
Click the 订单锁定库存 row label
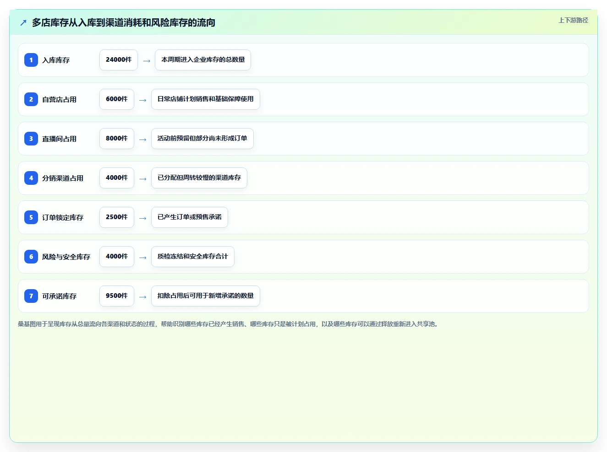[63, 217]
